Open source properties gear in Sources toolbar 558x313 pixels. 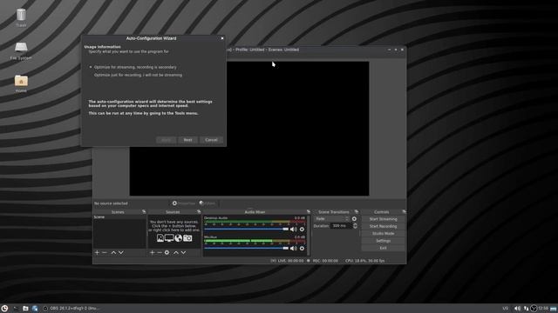[167, 252]
